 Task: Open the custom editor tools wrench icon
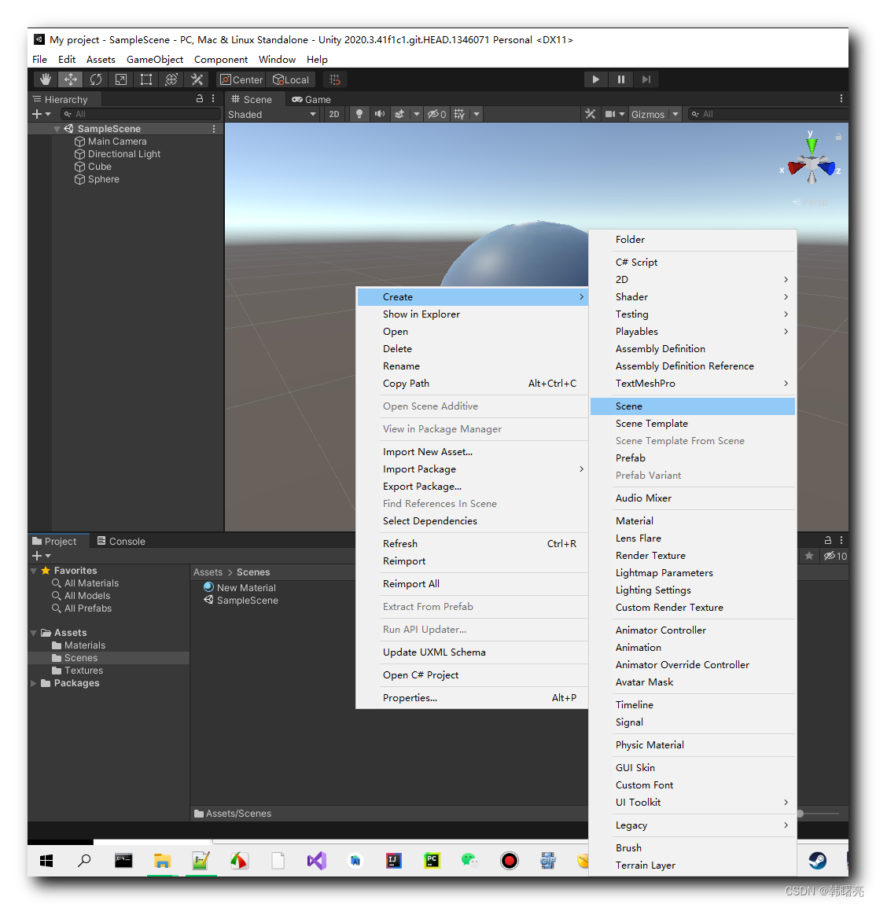197,79
